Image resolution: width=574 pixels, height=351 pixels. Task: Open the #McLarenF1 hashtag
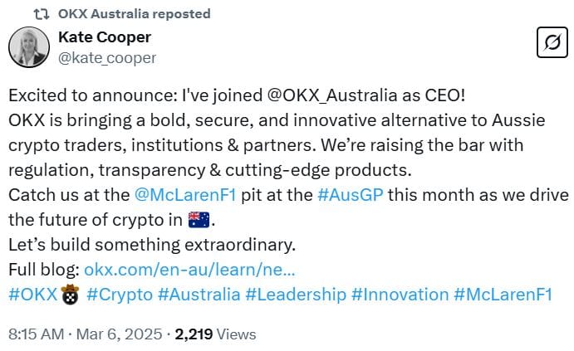point(502,295)
